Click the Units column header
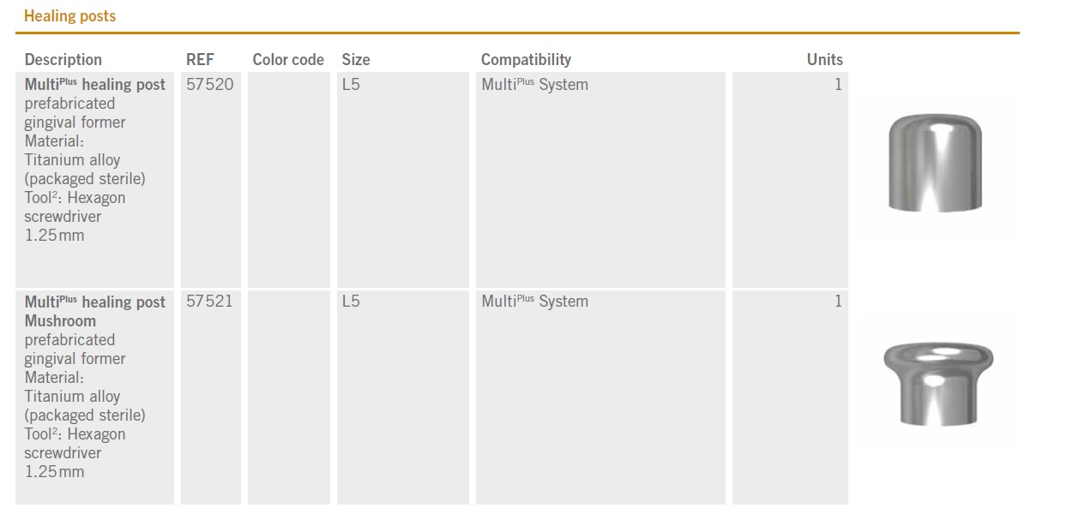The height and width of the screenshot is (514, 1067). click(x=824, y=59)
